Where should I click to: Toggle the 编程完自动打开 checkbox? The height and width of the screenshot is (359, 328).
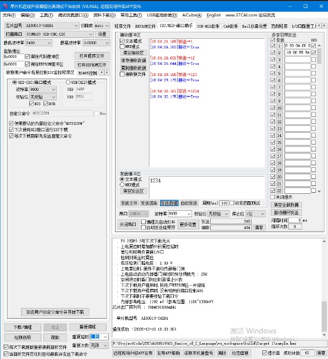coord(144,222)
